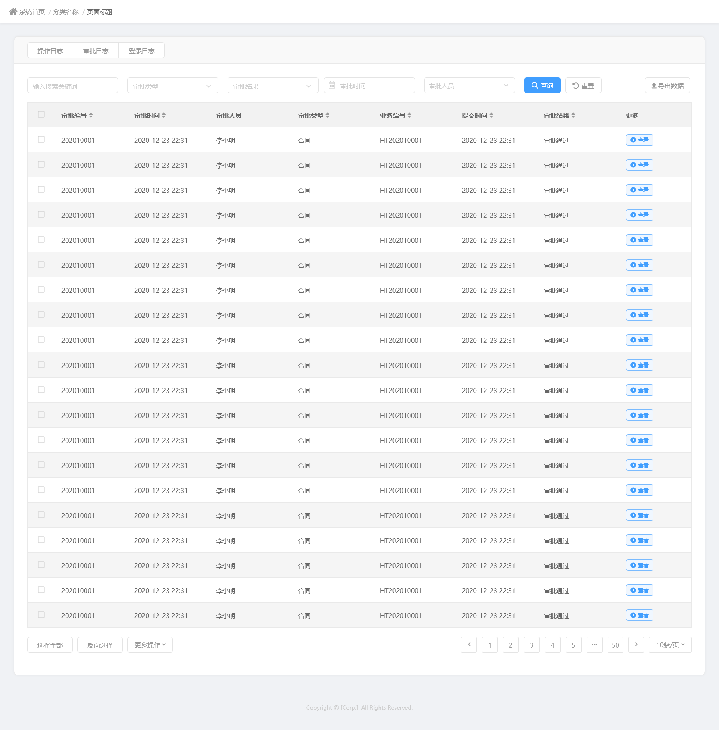Click the 更多 column header
The image size is (719, 730).
(x=632, y=116)
